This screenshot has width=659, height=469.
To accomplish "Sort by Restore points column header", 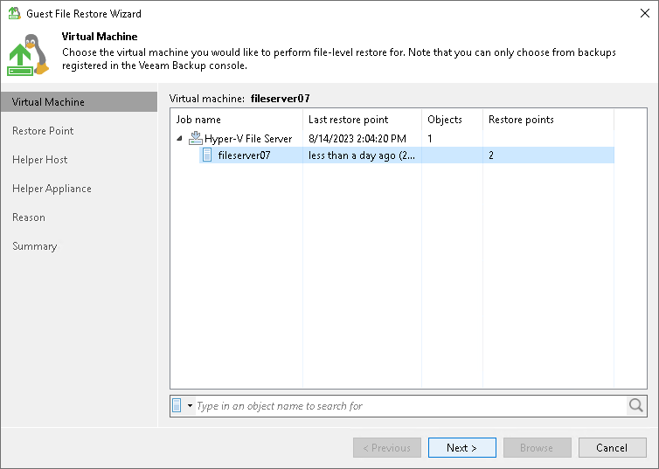I will (549, 120).
